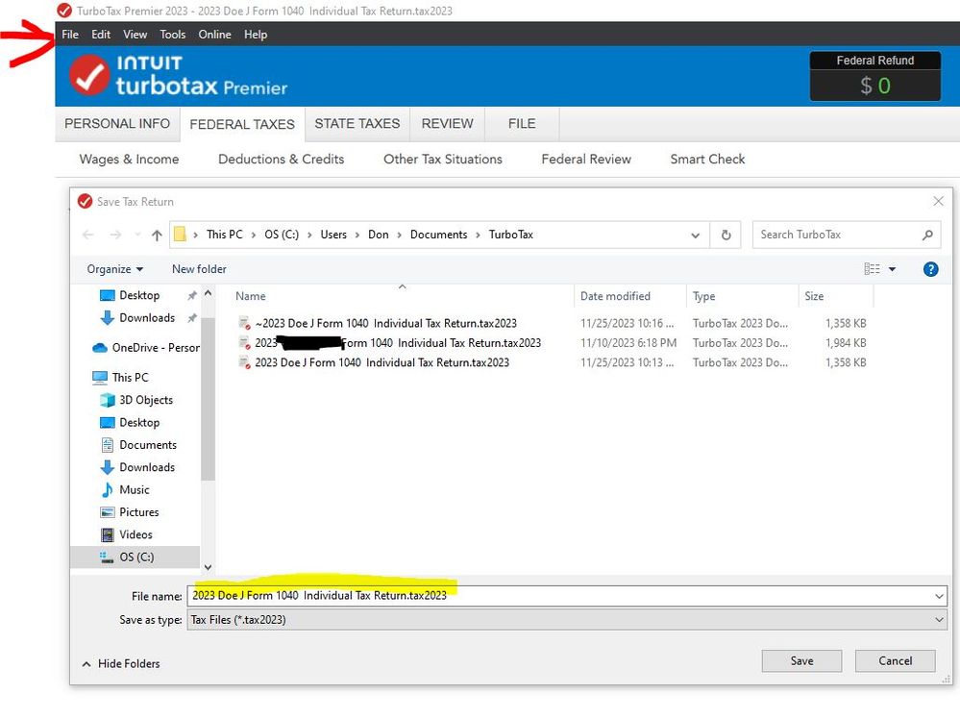Select pinned Desktop in Quick access
The width and height of the screenshot is (960, 719).
click(139, 295)
